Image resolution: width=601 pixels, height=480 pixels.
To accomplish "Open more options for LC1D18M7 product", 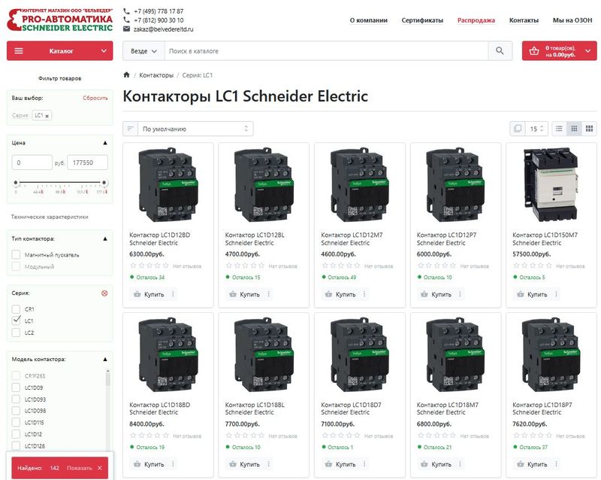I will coord(461,464).
